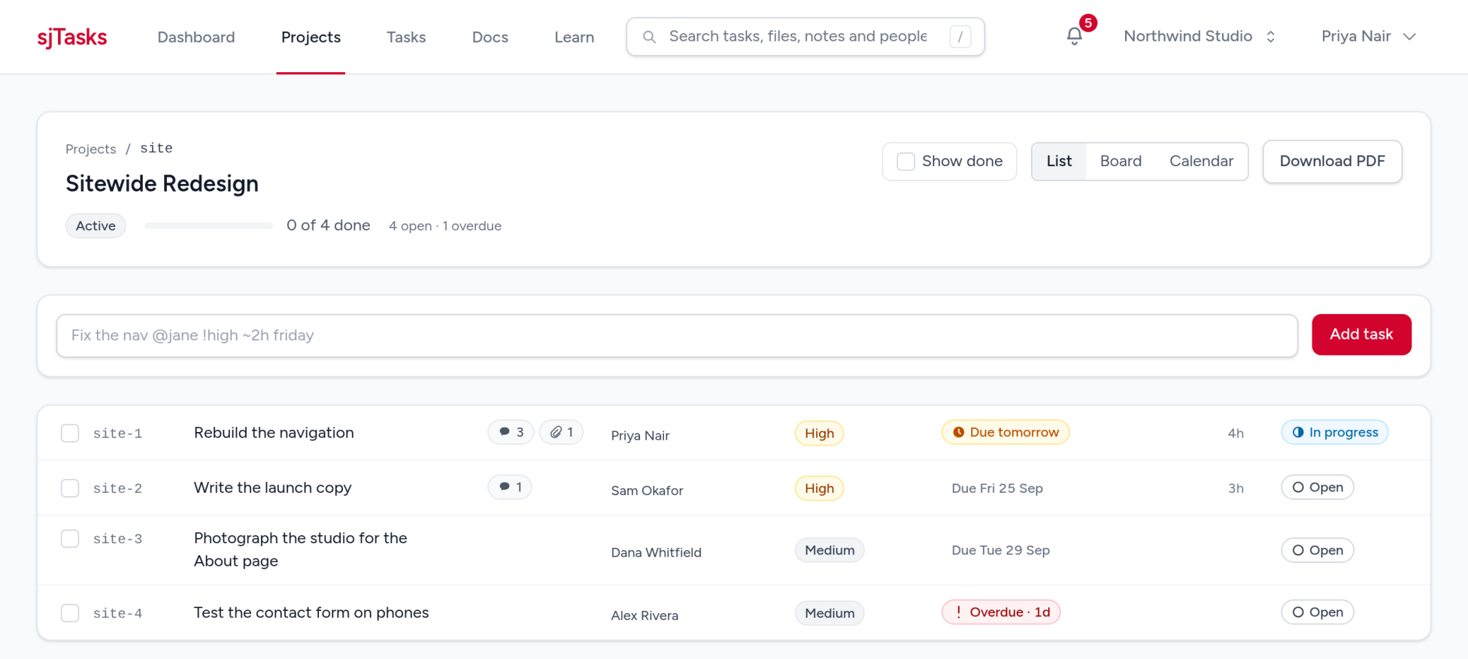The image size is (1468, 659).
Task: Change High priority on Rebuild the navigation
Action: click(819, 433)
